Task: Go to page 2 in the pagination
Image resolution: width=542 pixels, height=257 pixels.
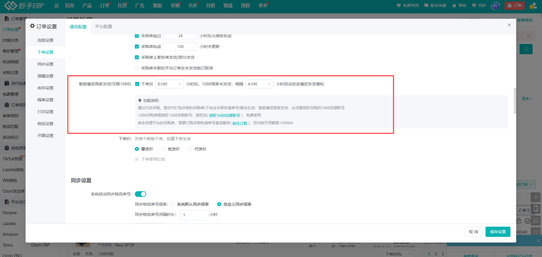Action: pyautogui.click(x=436, y=254)
